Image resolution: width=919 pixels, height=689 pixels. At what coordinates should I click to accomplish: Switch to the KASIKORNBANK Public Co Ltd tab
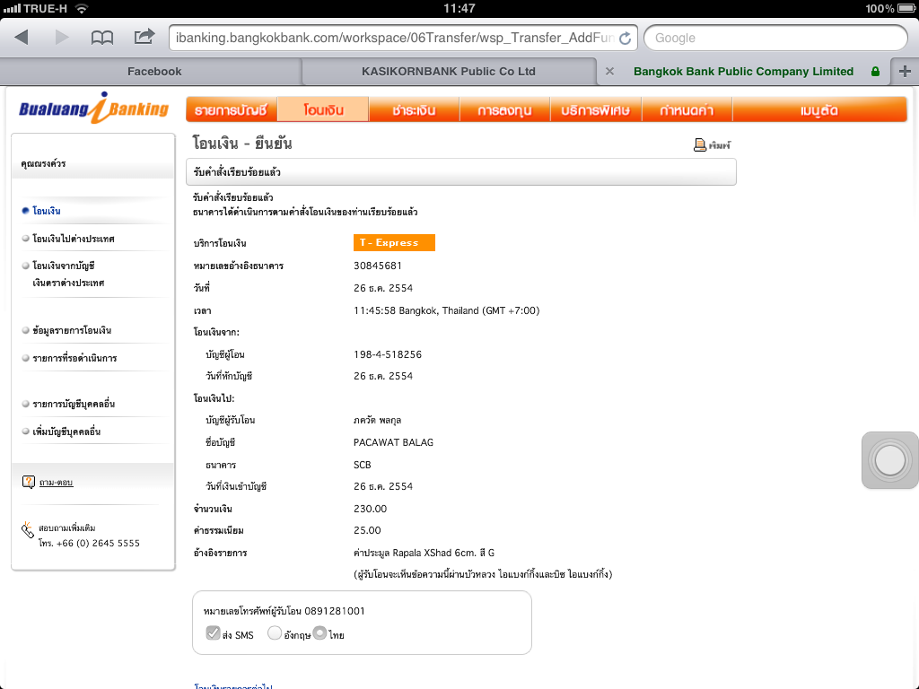click(449, 72)
